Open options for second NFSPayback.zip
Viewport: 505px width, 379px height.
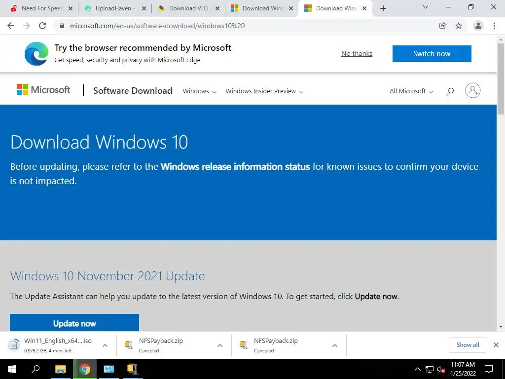tap(335, 345)
